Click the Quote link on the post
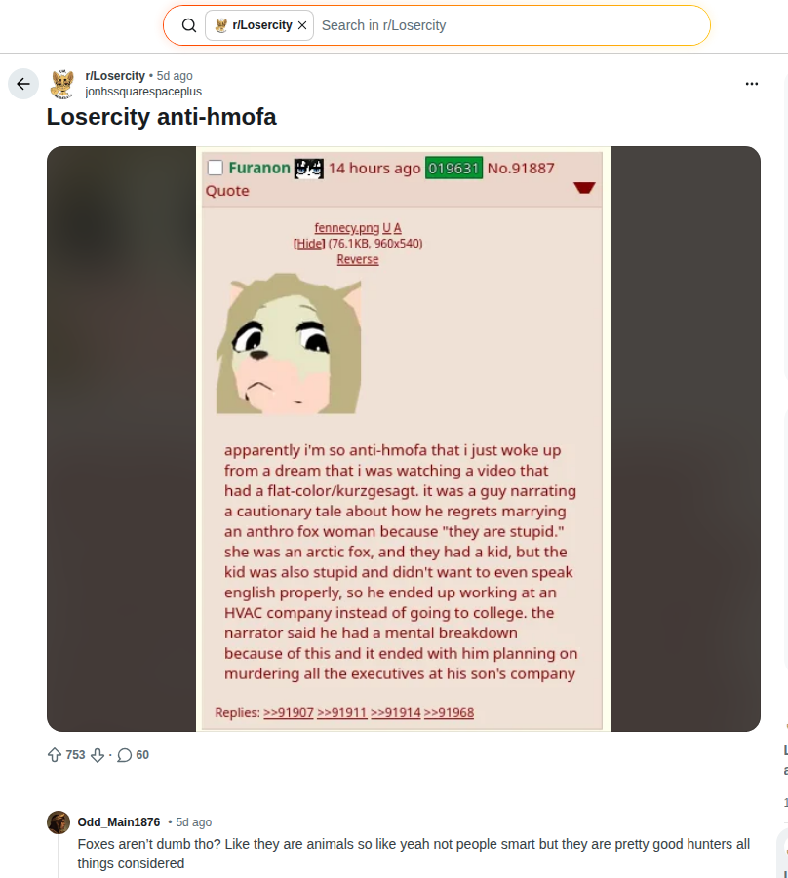Viewport: 788px width, 878px height. 227,191
